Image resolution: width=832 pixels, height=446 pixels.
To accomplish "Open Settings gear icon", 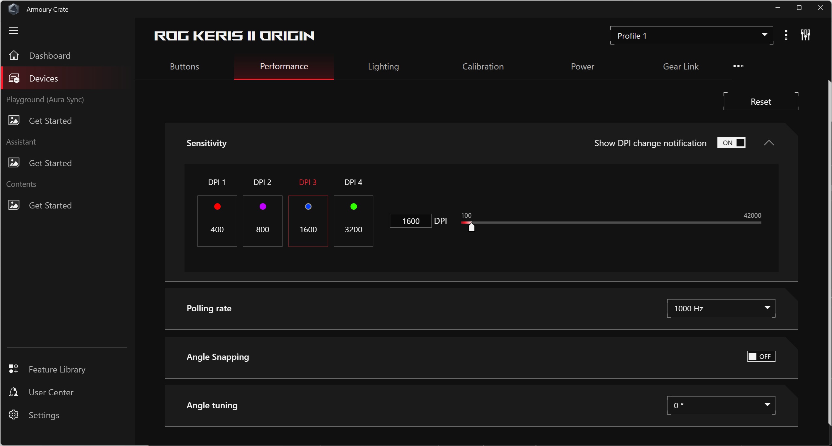I will pos(14,415).
